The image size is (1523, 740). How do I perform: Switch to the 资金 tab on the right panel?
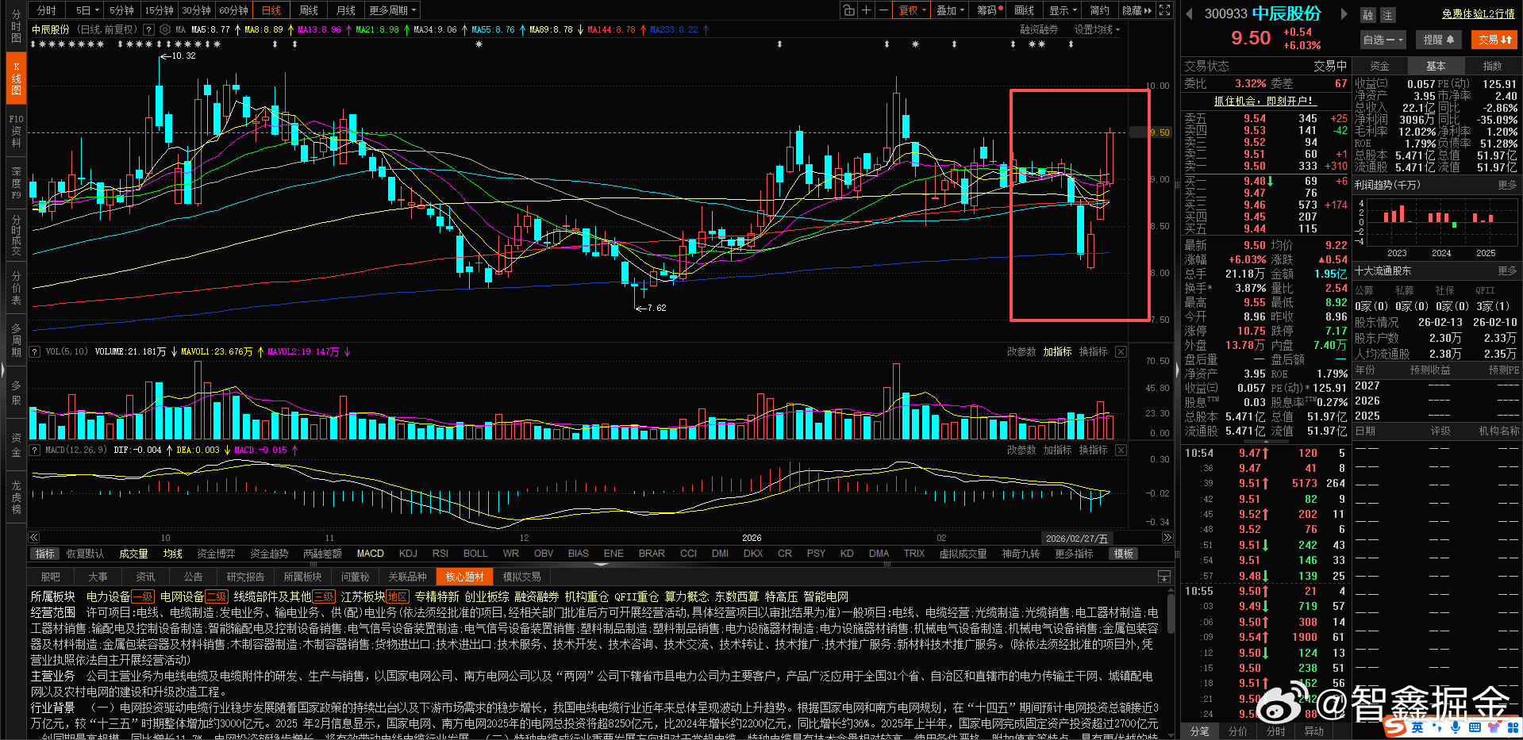tap(1380, 65)
